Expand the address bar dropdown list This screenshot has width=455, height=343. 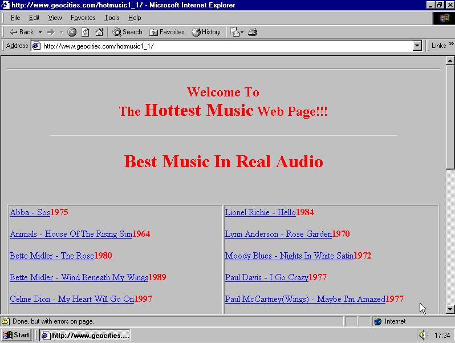(x=417, y=46)
